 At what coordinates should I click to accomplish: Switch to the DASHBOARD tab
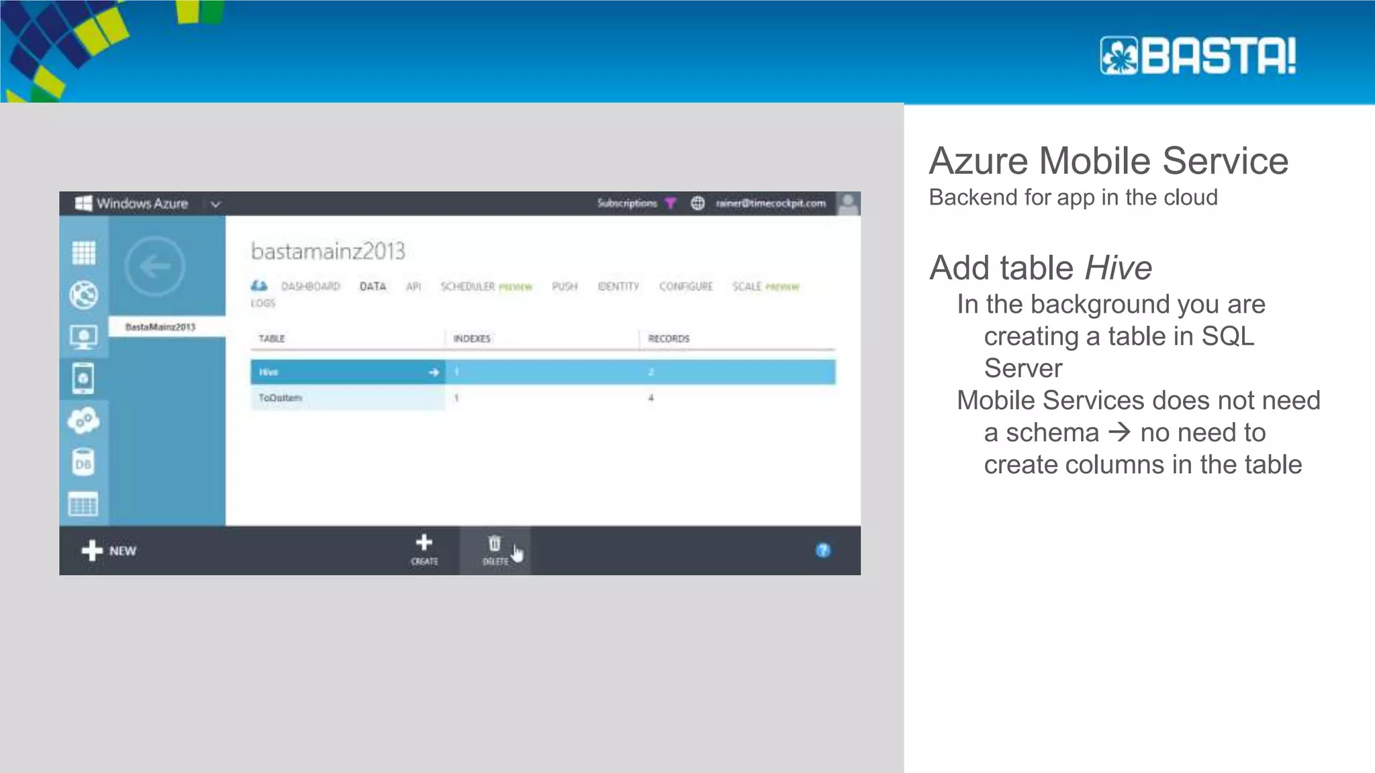point(310,287)
